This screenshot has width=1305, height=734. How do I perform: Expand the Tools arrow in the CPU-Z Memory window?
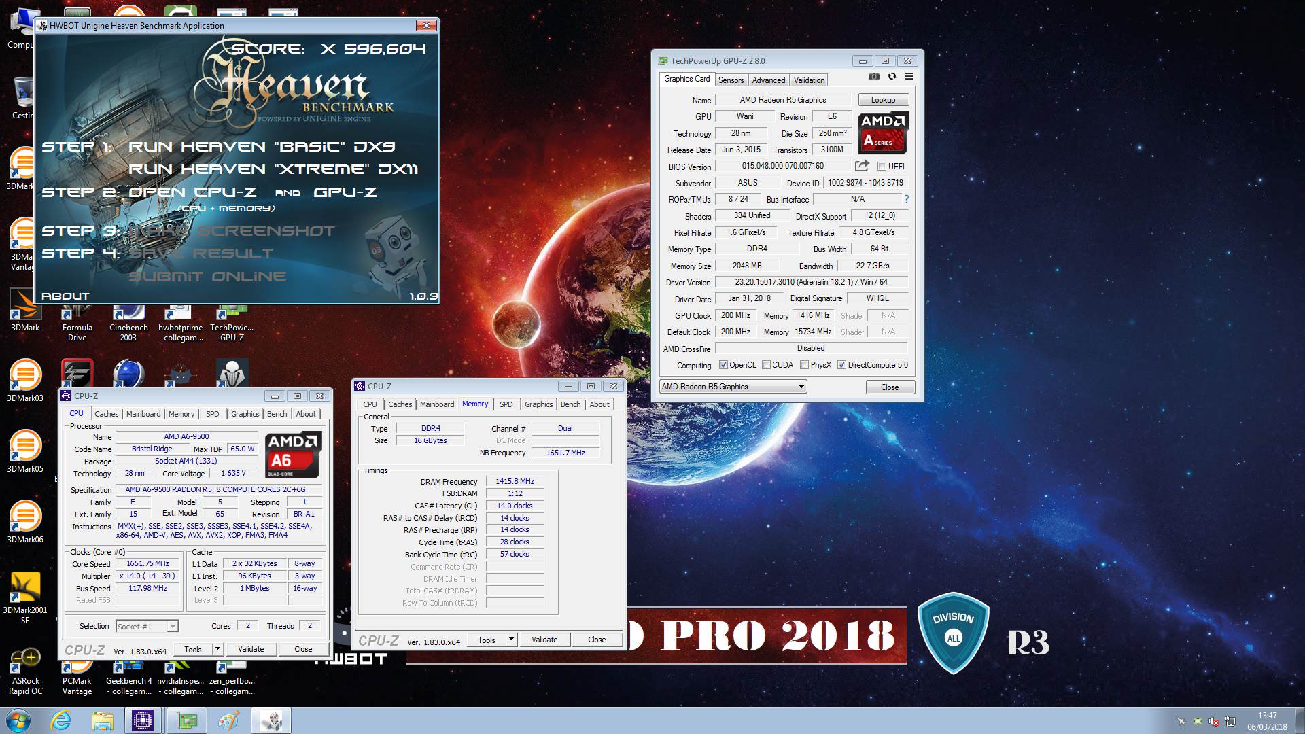click(511, 640)
